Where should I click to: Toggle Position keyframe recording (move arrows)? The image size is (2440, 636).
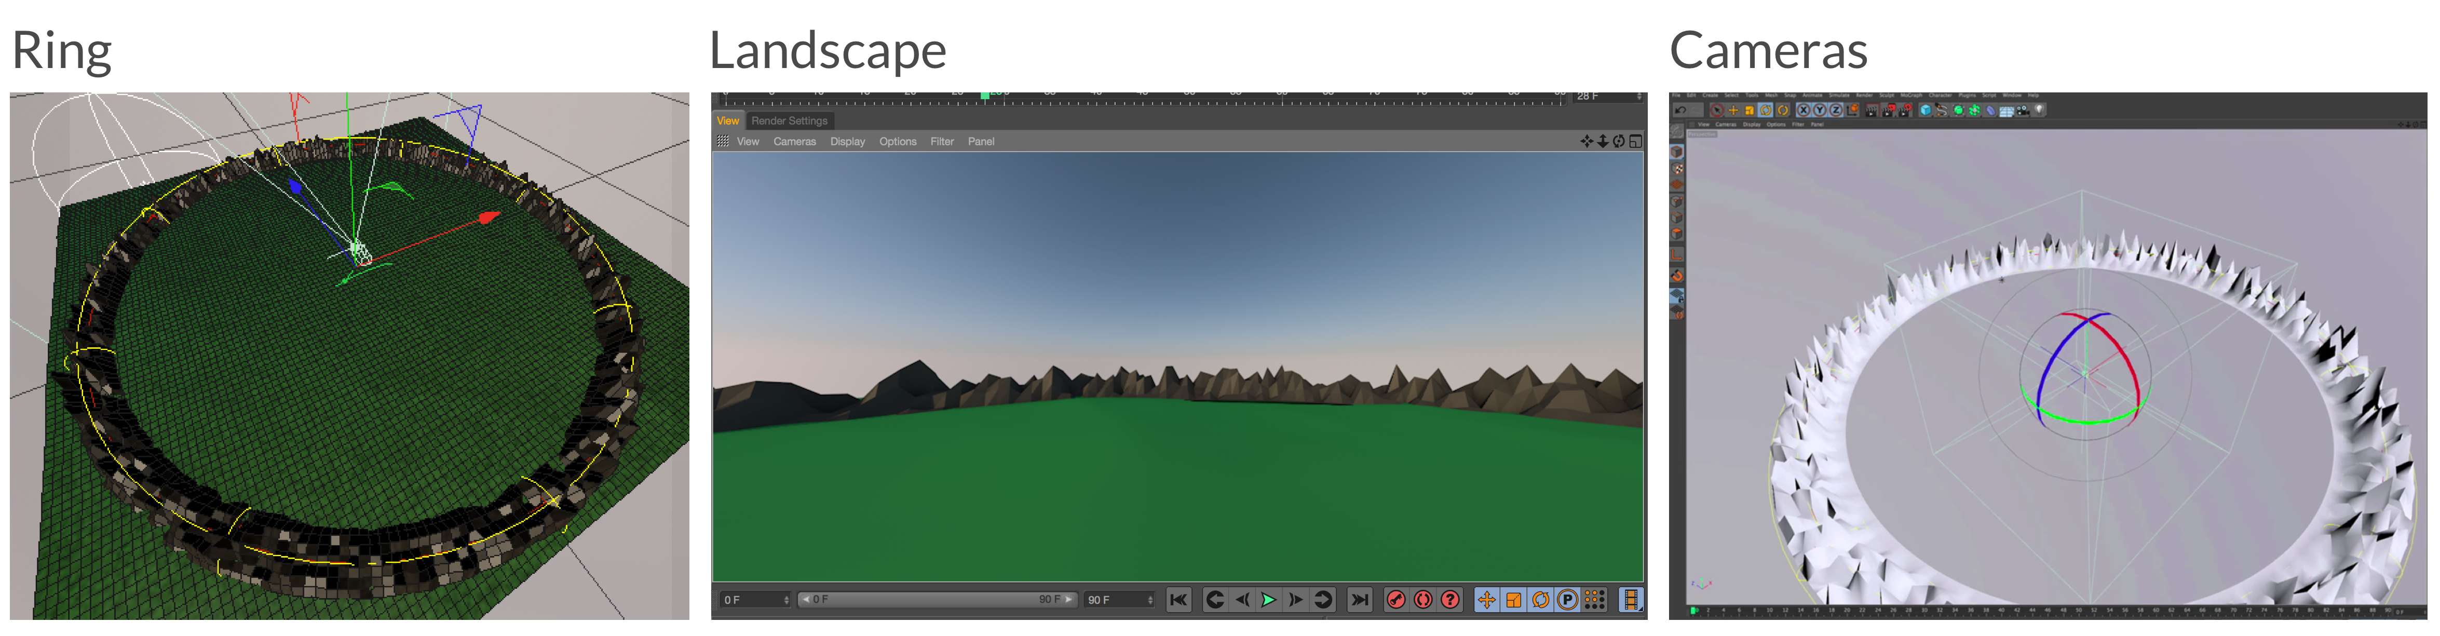1486,599
